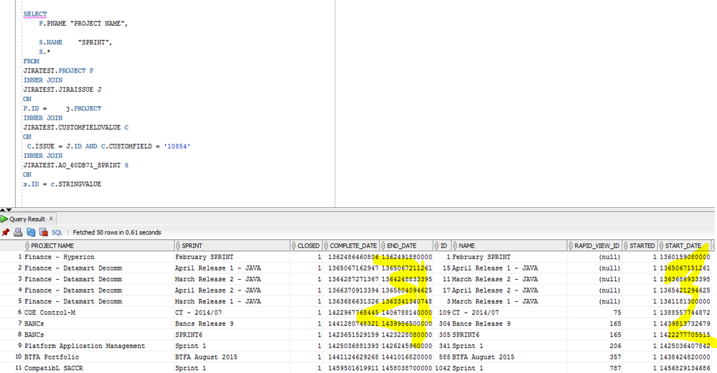Click the SQL link in the results toolbar
Screen dimensions: 717x373
pyautogui.click(x=57, y=232)
